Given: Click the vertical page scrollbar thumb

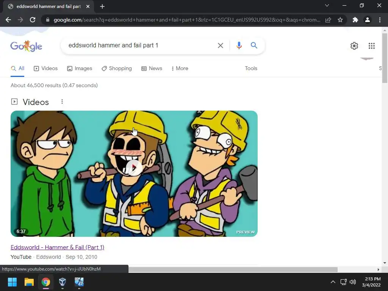Looking at the screenshot, I should click(x=385, y=58).
